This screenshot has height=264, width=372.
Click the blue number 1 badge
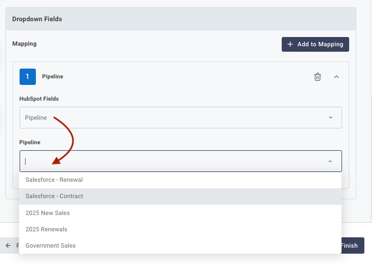pyautogui.click(x=28, y=77)
